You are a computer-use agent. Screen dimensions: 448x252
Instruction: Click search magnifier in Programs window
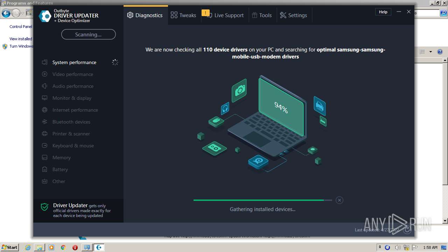(444, 13)
